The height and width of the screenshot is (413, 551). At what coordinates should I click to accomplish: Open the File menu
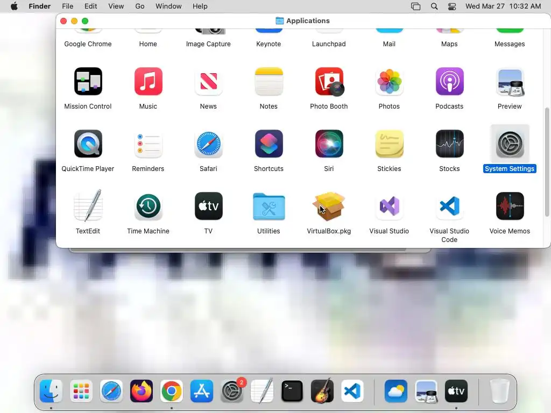pyautogui.click(x=67, y=6)
